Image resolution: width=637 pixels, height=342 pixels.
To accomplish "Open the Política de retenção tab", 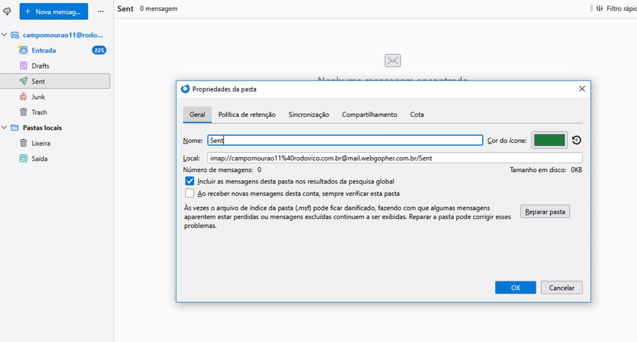I will 247,114.
